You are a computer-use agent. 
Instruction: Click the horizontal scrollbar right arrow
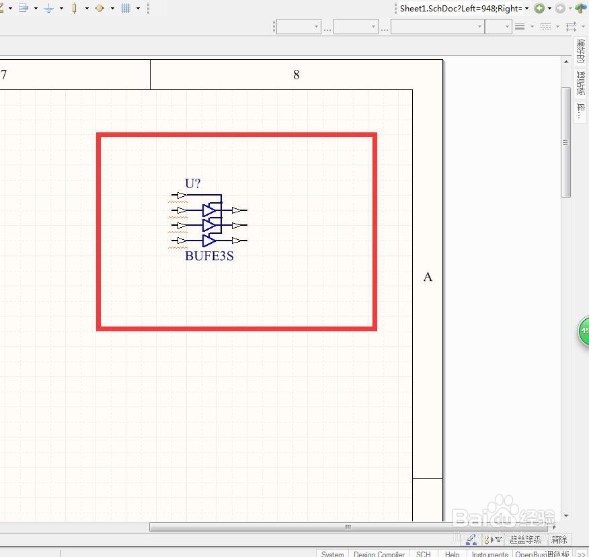(554, 527)
